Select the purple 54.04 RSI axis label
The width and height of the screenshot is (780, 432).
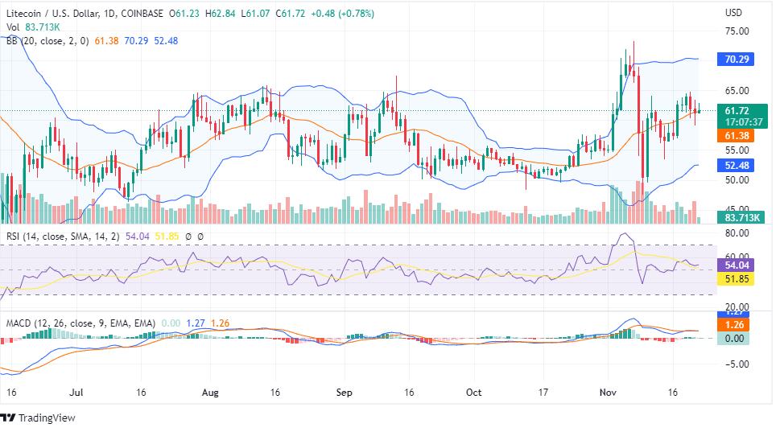tap(736, 265)
